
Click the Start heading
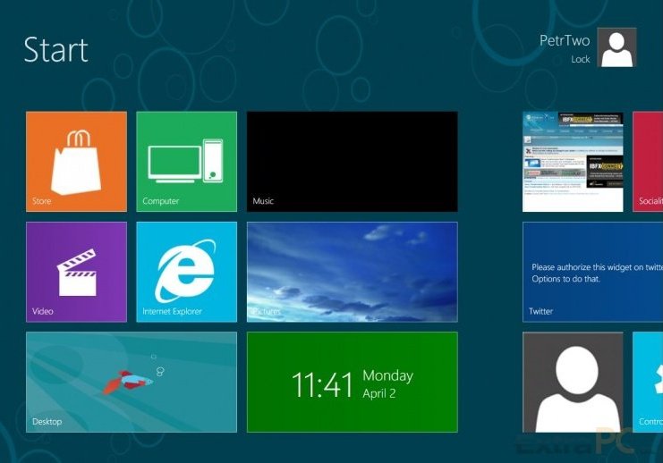(x=55, y=50)
